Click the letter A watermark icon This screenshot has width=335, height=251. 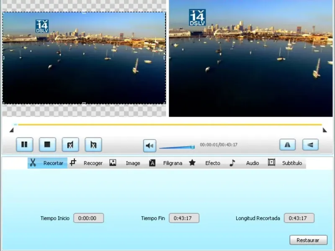click(152, 163)
